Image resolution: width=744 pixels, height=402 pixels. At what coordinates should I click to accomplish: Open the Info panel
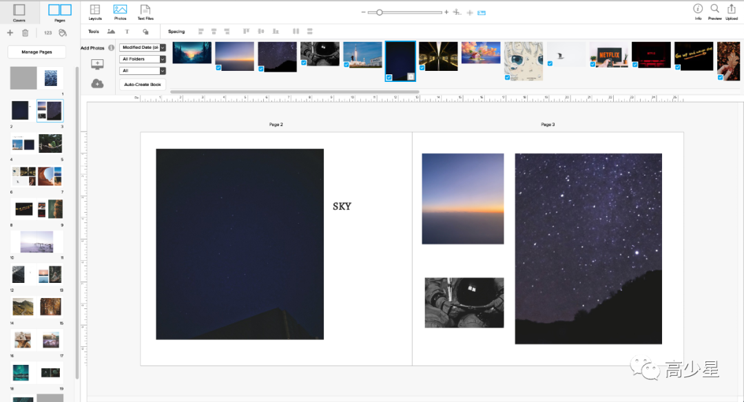pos(698,12)
